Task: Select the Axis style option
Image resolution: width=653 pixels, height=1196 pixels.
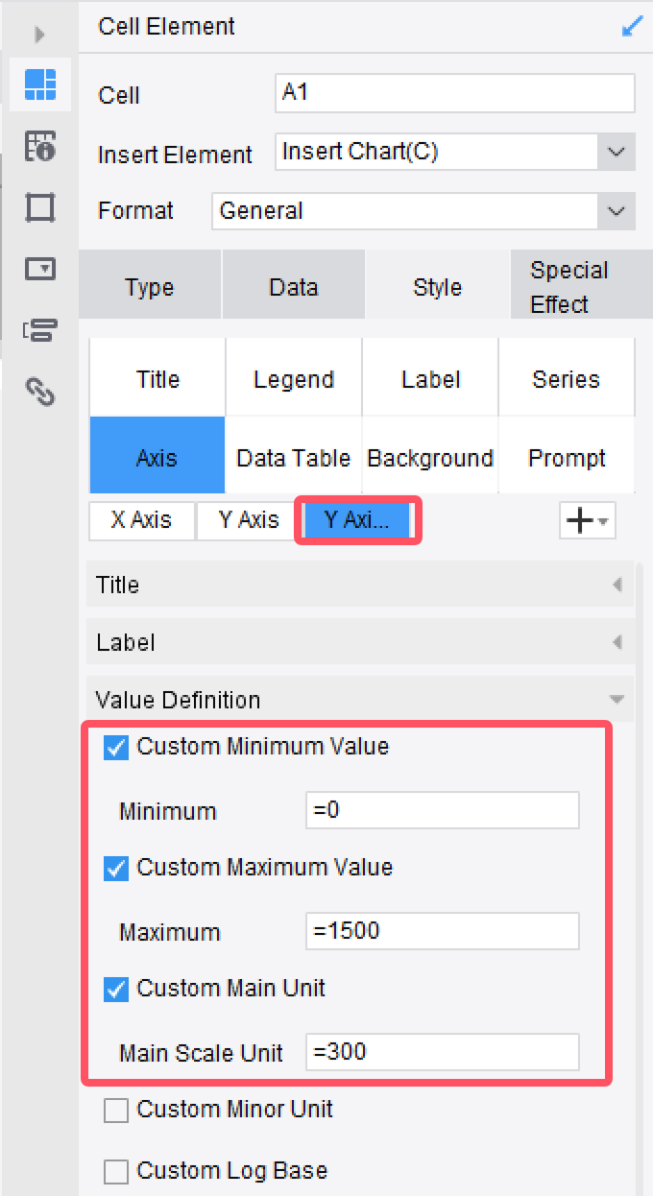Action: pos(157,455)
